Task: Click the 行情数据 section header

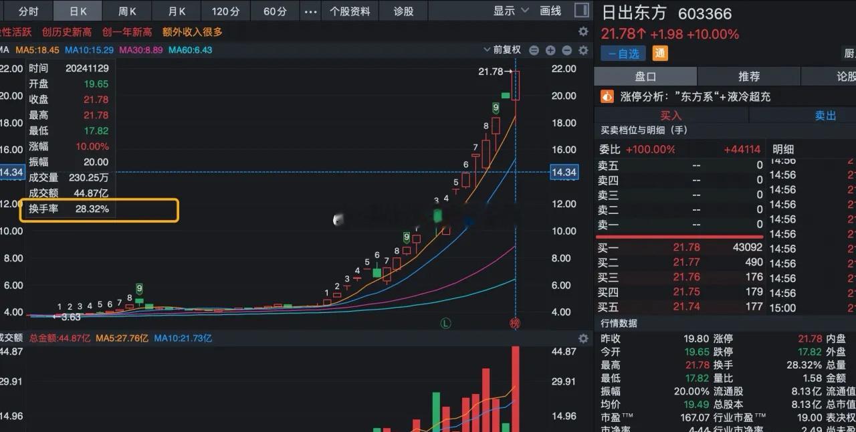Action: tap(619, 323)
